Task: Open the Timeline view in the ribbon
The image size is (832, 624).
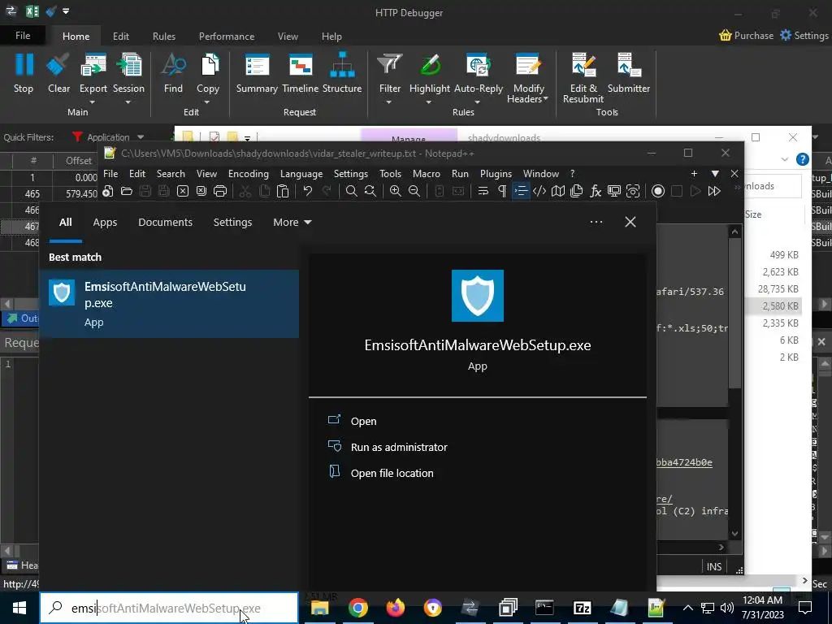Action: [x=301, y=65]
